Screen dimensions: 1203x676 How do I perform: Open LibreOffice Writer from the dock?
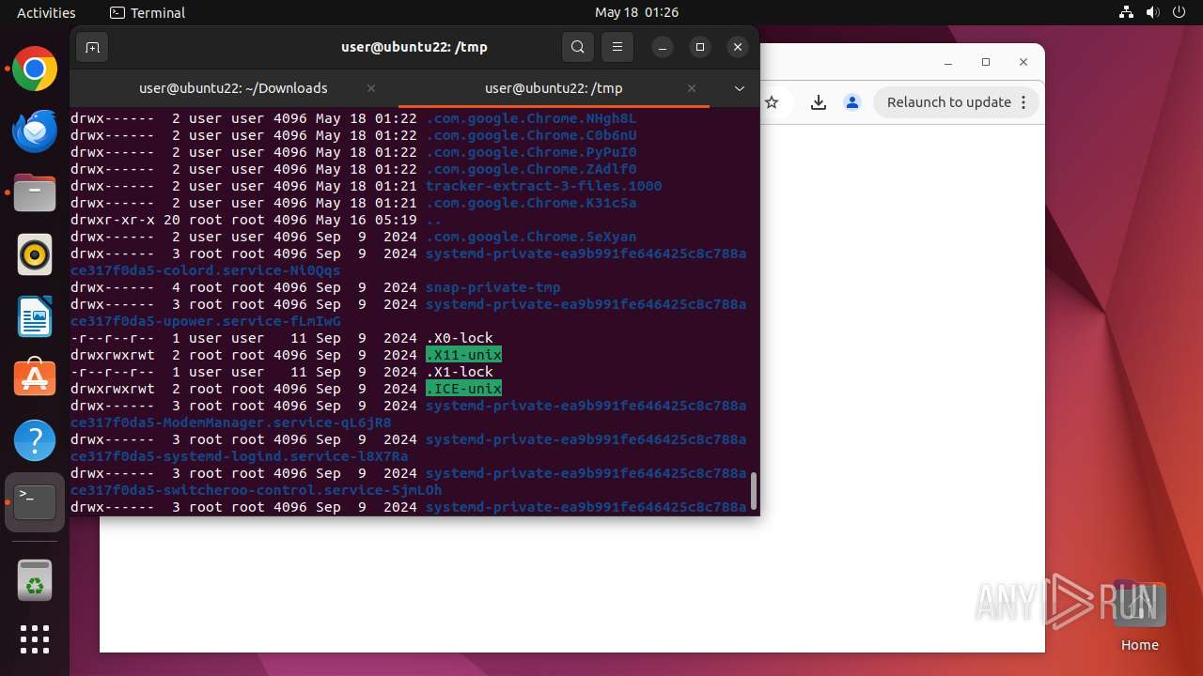(35, 316)
